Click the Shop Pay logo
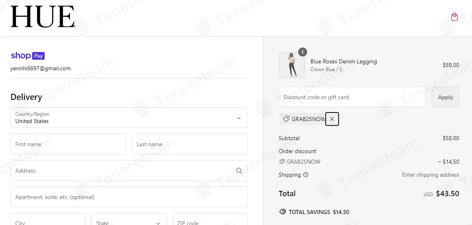This screenshot has width=472, height=225. (28, 56)
